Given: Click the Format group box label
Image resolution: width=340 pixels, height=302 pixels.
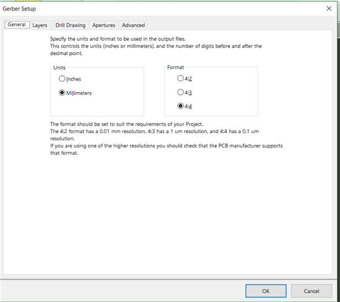Looking at the screenshot, I should tap(176, 67).
